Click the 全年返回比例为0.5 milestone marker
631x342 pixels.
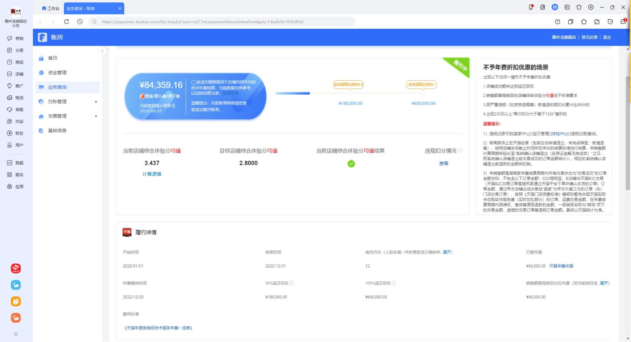348,85
